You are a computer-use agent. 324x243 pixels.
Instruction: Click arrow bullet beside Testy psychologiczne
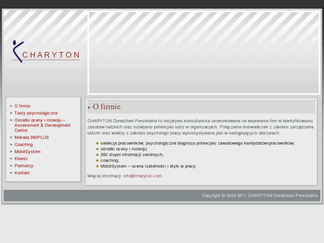tap(12, 113)
